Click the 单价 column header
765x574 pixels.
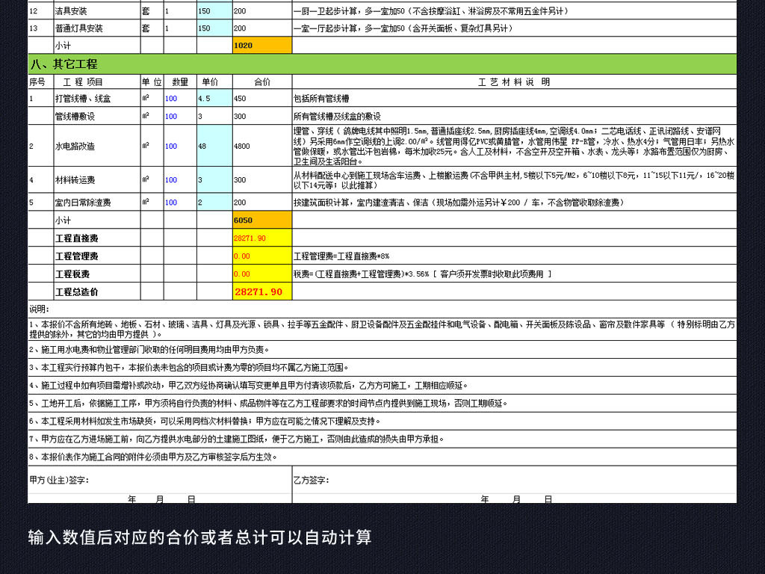coord(214,82)
